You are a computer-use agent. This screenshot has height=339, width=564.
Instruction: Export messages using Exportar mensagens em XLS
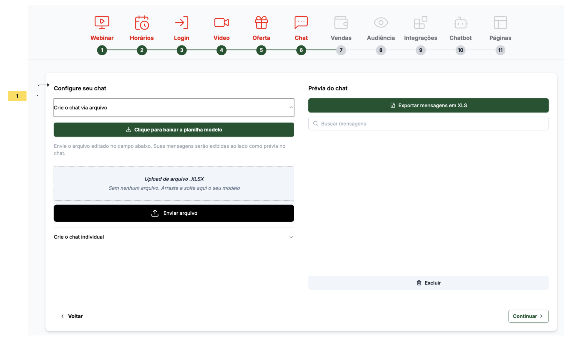tap(428, 106)
